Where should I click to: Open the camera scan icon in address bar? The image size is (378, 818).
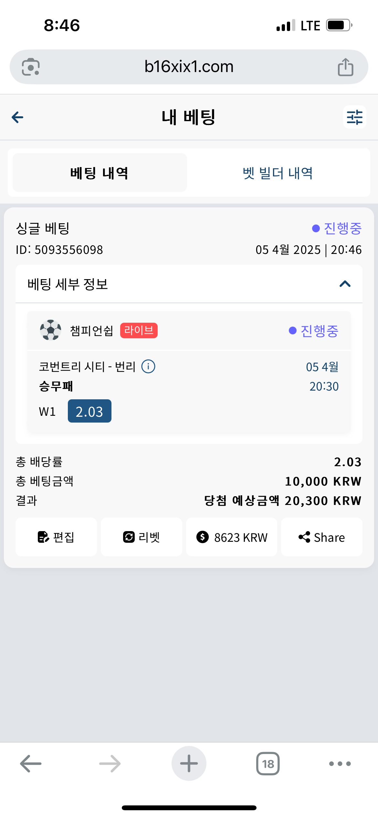click(x=31, y=67)
